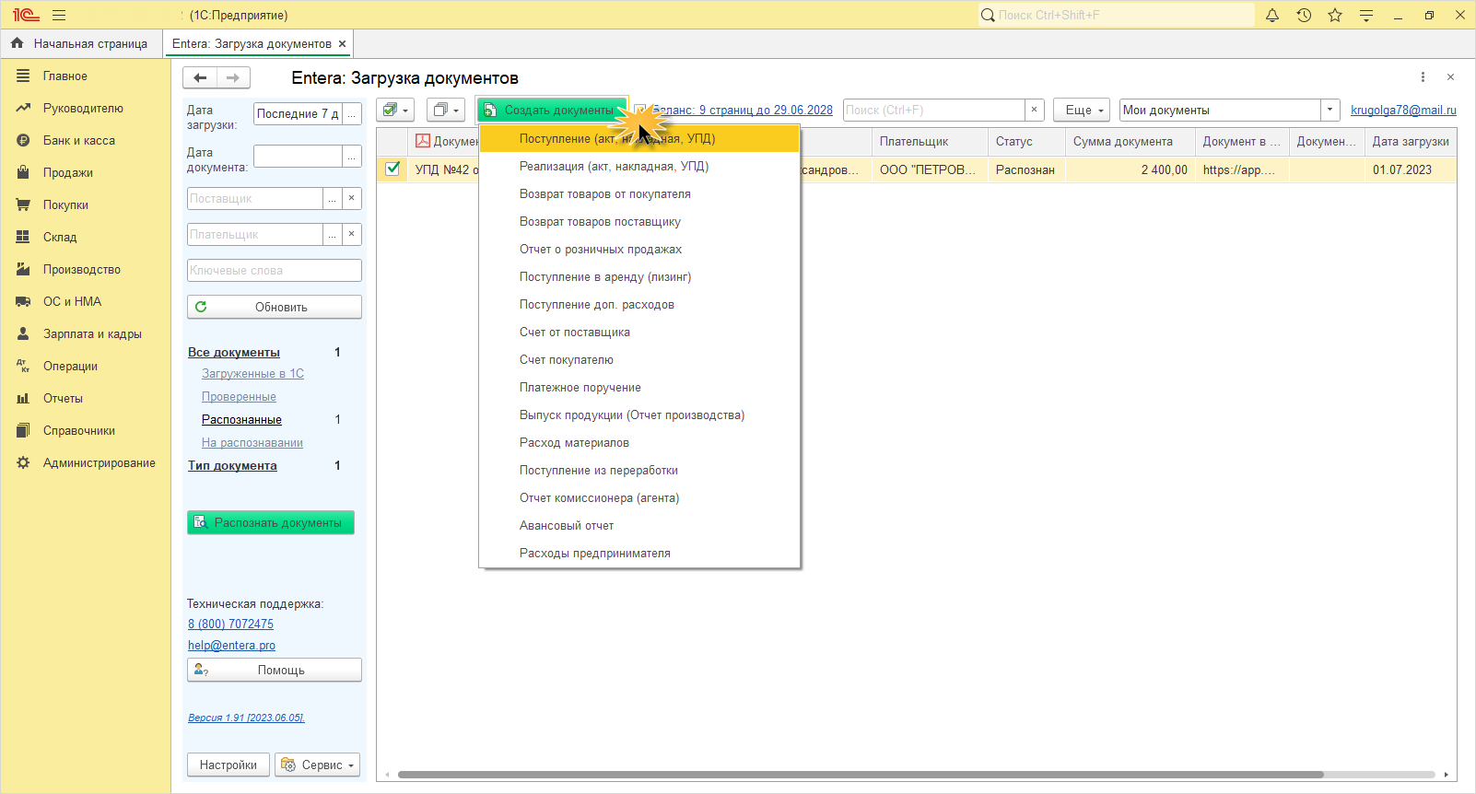The width and height of the screenshot is (1476, 794).
Task: Open the favorites star icon
Action: (1335, 15)
